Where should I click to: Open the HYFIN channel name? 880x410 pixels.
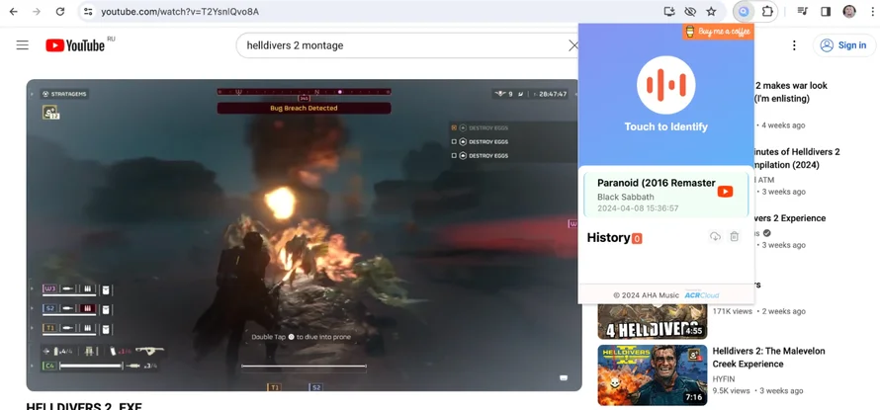click(x=725, y=378)
